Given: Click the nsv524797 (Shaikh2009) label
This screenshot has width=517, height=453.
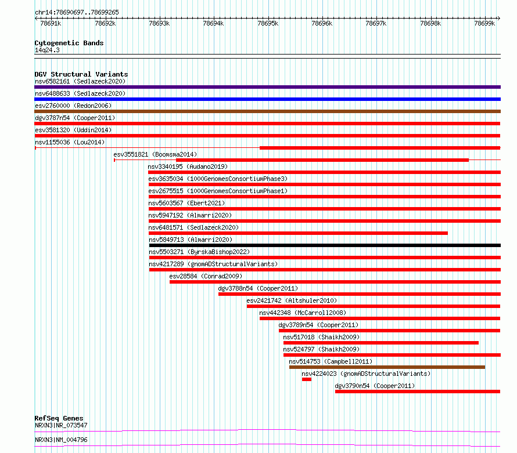Looking at the screenshot, I should coord(321,349).
